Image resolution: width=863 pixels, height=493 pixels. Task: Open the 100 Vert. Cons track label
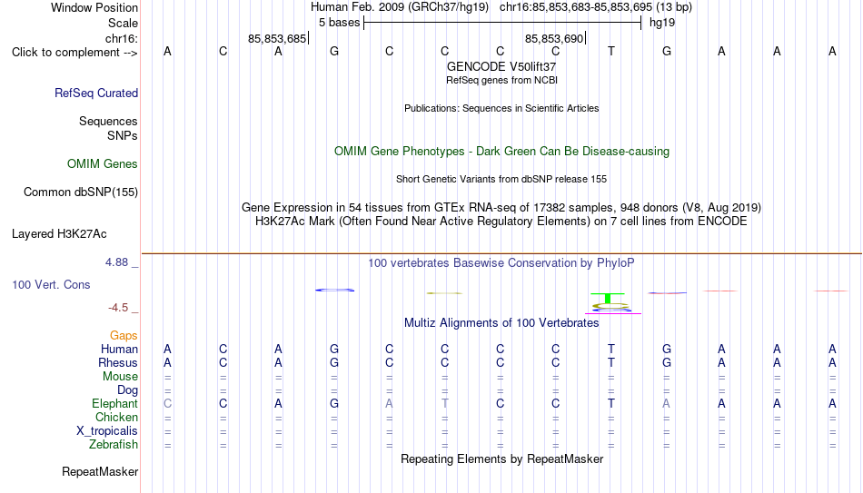click(51, 284)
